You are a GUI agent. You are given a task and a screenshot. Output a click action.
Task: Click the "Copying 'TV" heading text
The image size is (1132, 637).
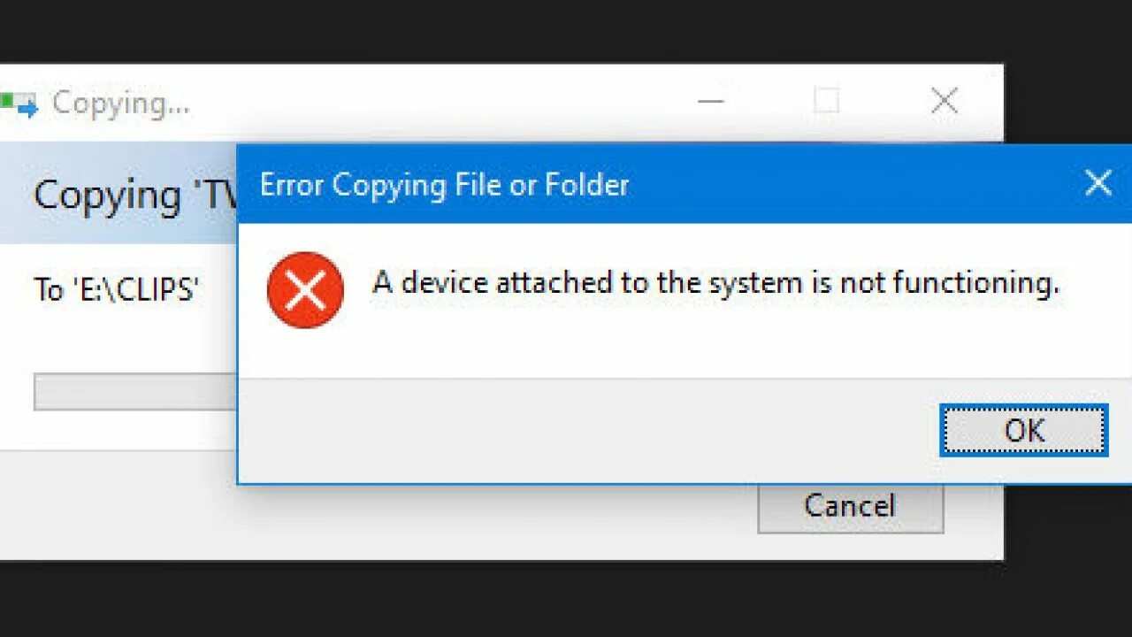pos(136,195)
